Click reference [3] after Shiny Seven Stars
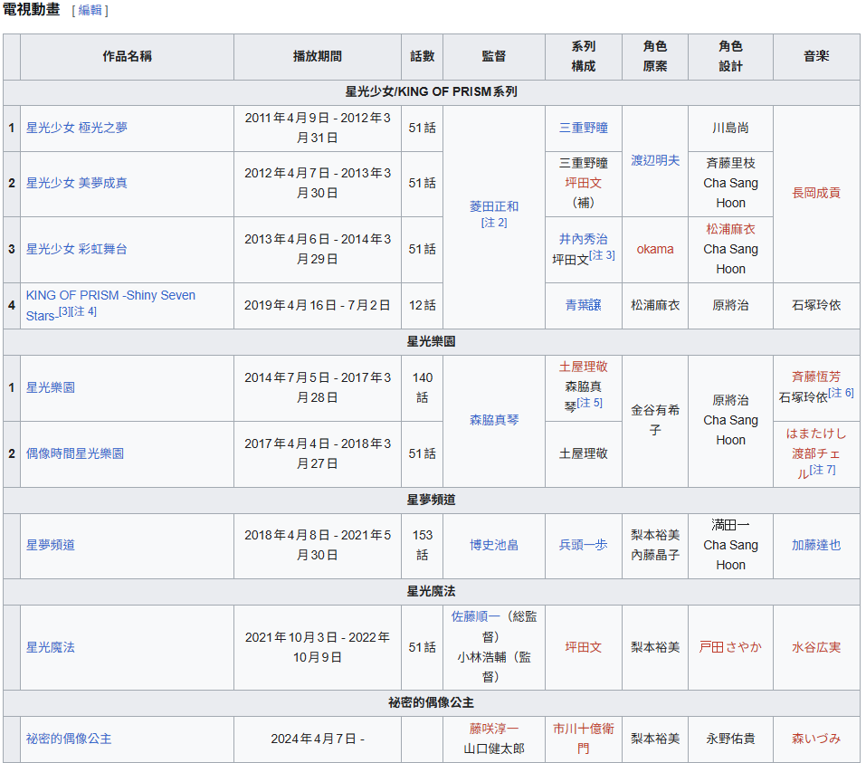Screen dimensions: 866x763 coord(64,311)
